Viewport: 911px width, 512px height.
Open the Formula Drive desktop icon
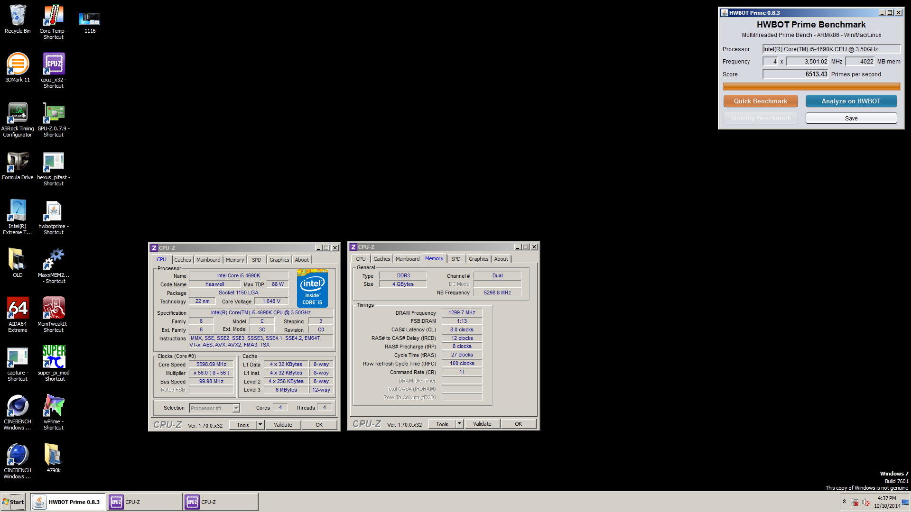point(18,166)
